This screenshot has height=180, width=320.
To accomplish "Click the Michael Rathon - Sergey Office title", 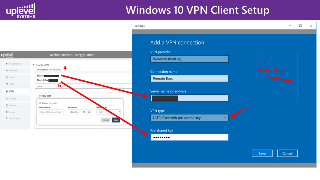I will click(72, 55).
